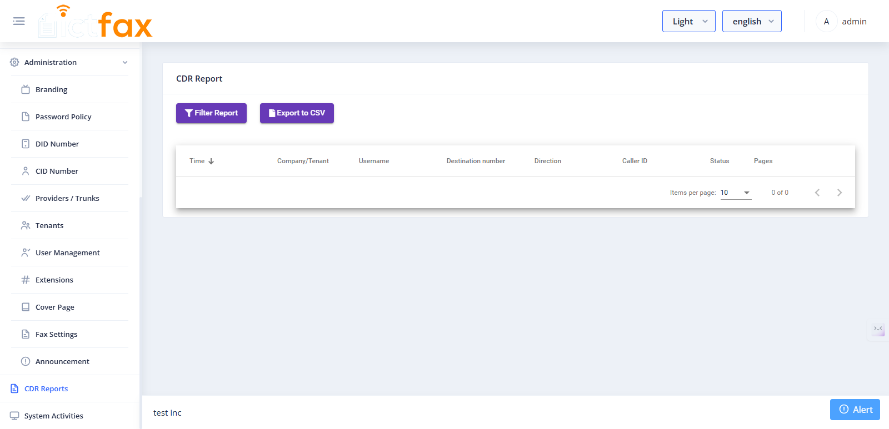Screen dimensions: 889x429
Task: Click the DID Number icon
Action: click(x=26, y=144)
